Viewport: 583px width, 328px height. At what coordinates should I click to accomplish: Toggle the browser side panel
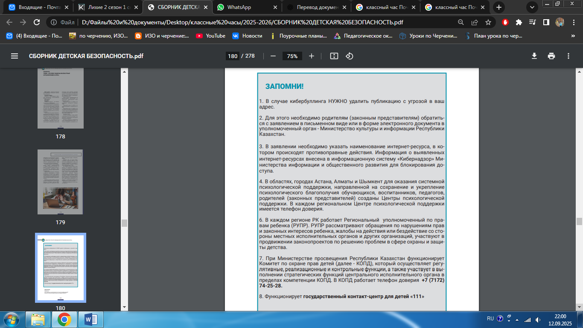point(546,22)
